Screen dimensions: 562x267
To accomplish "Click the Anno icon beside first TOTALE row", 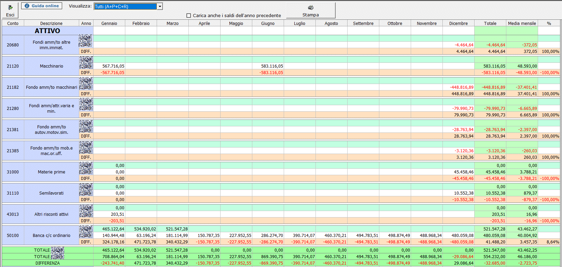I will (x=57, y=250).
